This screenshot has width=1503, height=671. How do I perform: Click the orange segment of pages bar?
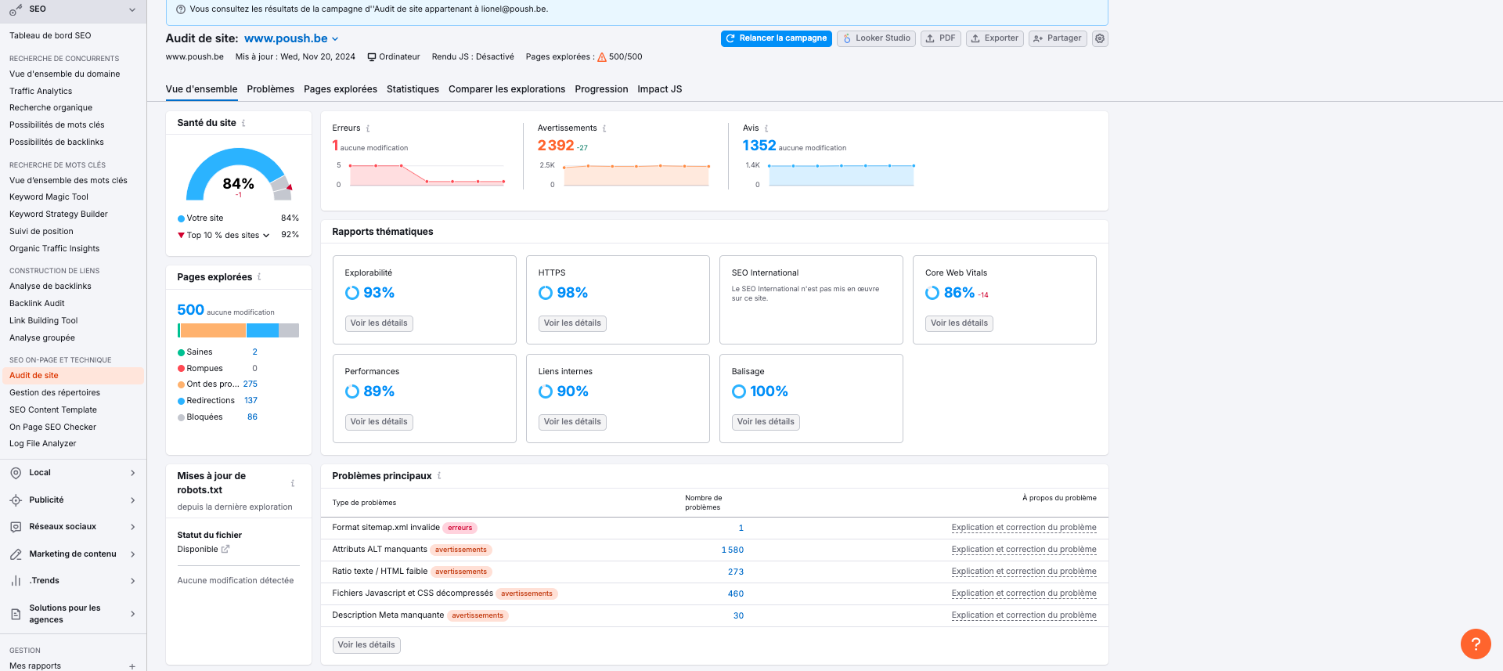[x=213, y=330]
